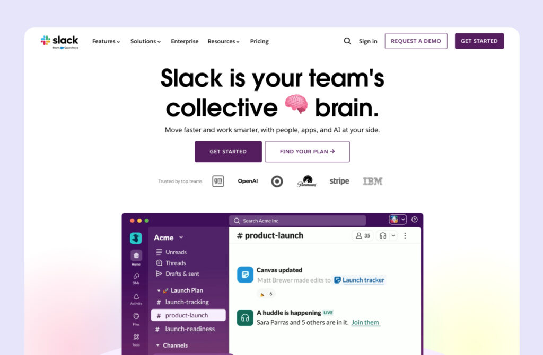Expand the Features dropdown menu
Image resolution: width=543 pixels, height=355 pixels.
106,41
